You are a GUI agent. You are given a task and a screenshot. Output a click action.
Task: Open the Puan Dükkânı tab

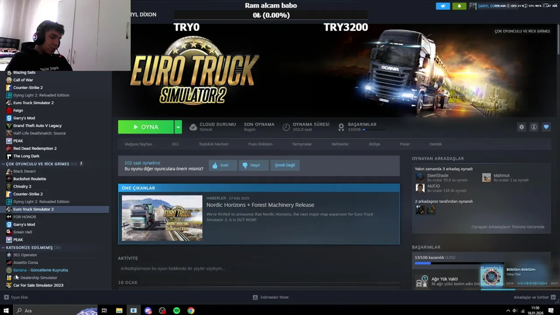(260, 144)
